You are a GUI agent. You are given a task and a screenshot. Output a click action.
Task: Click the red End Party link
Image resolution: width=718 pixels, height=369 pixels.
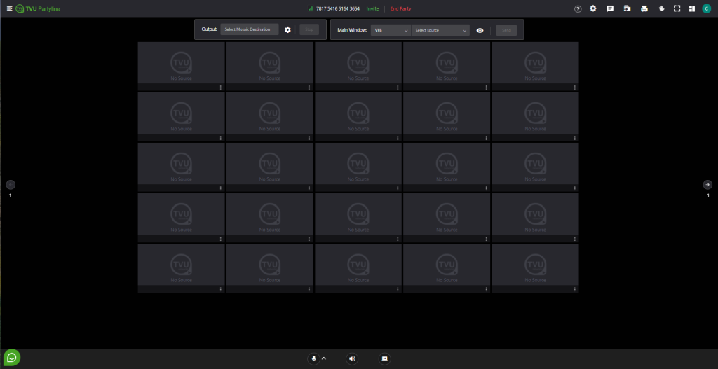pos(400,8)
